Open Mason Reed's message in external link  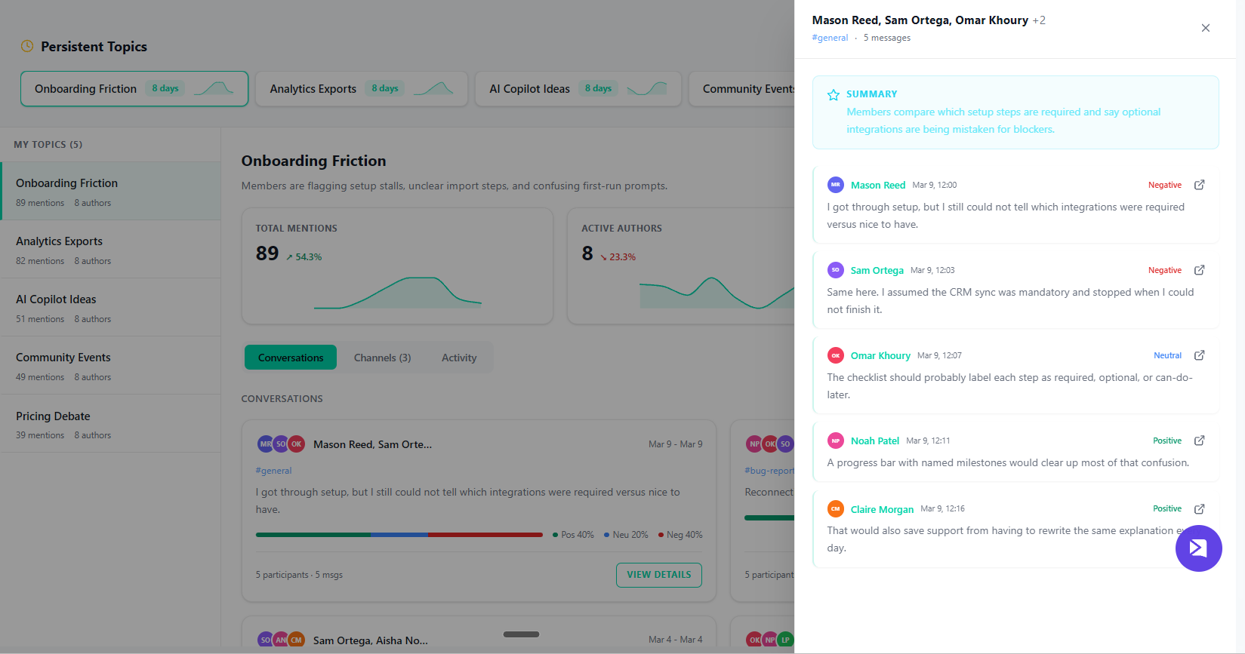tap(1199, 185)
